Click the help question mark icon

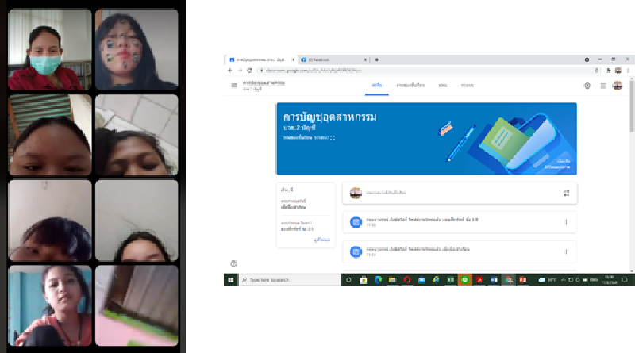234,263
